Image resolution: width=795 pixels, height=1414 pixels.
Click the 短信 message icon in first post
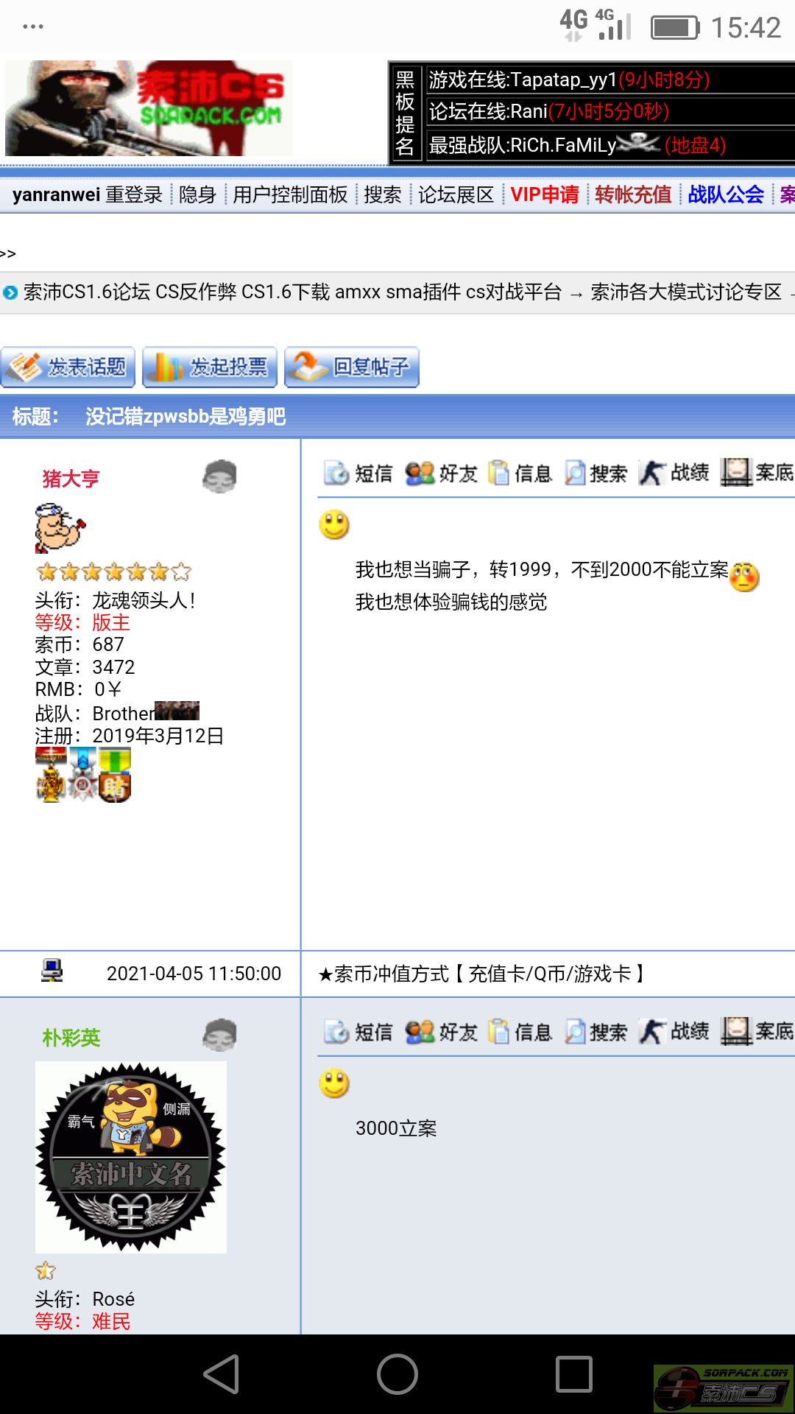point(358,473)
